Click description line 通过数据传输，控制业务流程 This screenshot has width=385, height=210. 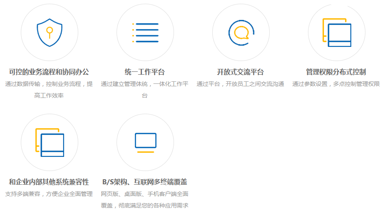(x=49, y=84)
